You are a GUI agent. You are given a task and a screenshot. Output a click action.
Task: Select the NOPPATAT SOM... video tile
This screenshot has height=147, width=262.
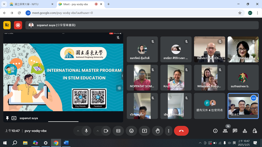[142, 78]
